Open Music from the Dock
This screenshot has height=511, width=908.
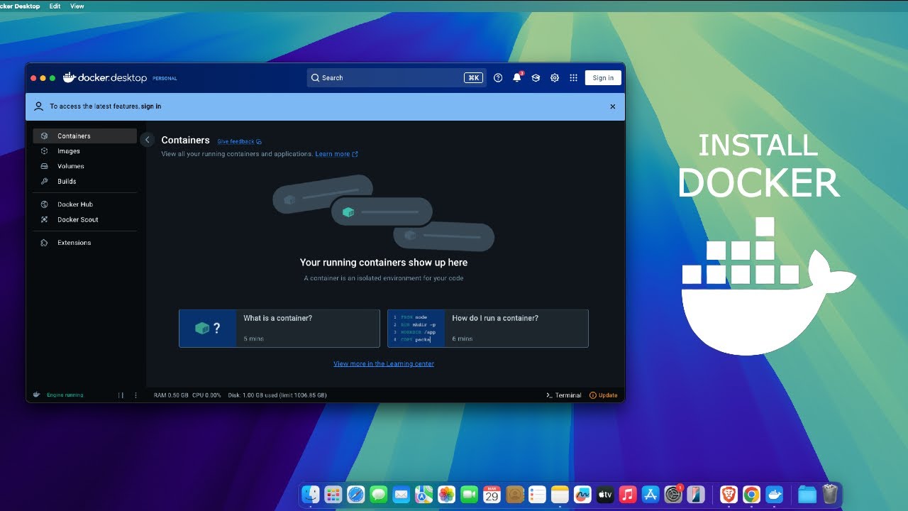(627, 495)
